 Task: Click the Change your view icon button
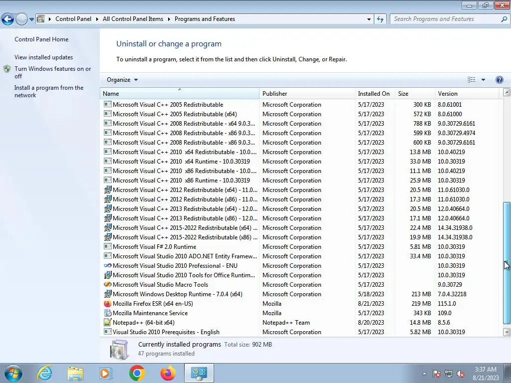[x=471, y=80]
